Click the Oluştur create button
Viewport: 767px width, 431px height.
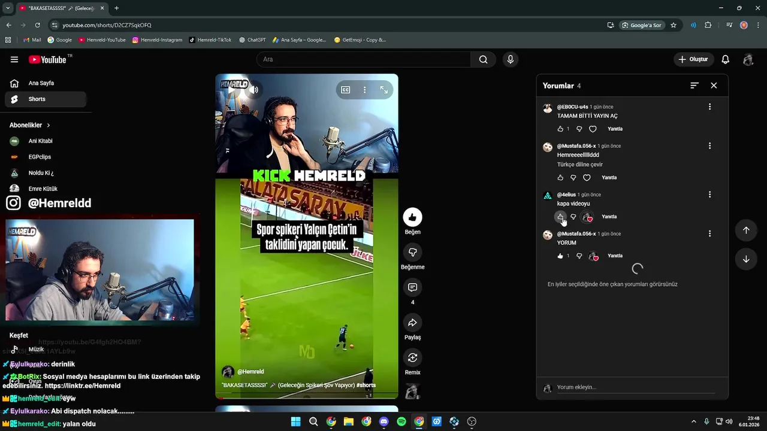(693, 59)
